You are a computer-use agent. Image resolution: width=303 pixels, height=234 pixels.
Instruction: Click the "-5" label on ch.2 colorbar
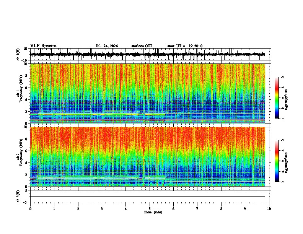point(282,161)
